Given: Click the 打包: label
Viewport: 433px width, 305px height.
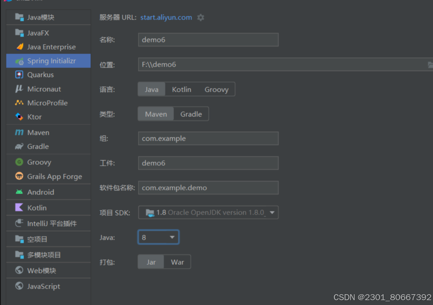Looking at the screenshot, I should (107, 262).
